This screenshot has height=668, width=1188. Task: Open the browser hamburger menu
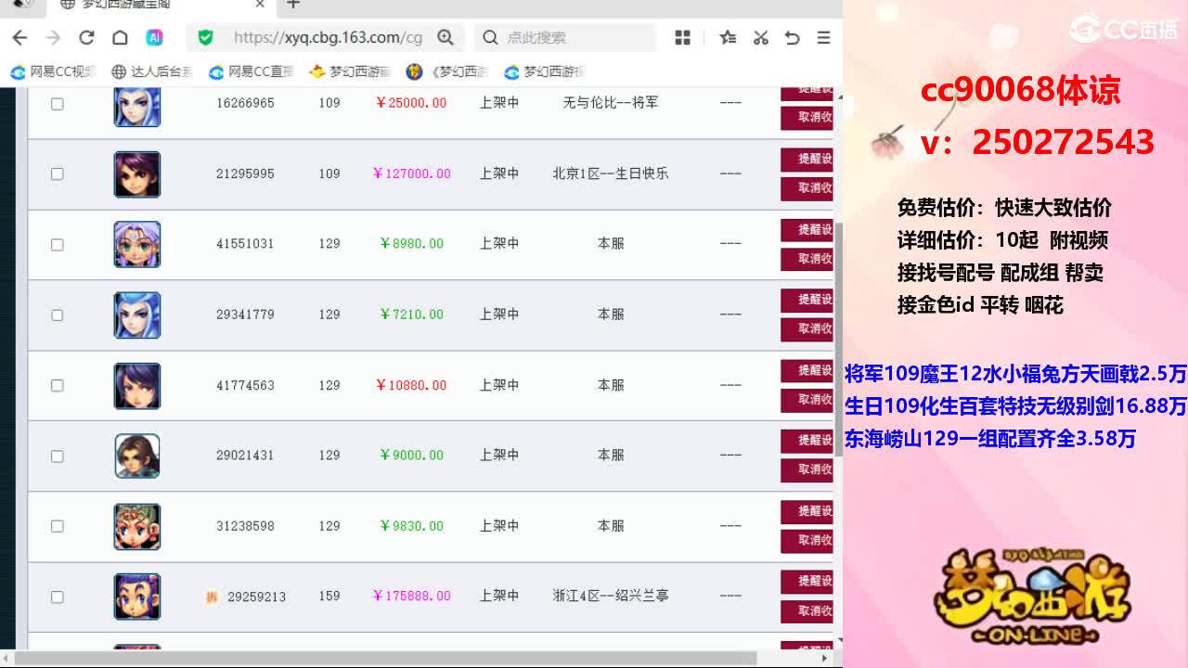[x=823, y=37]
